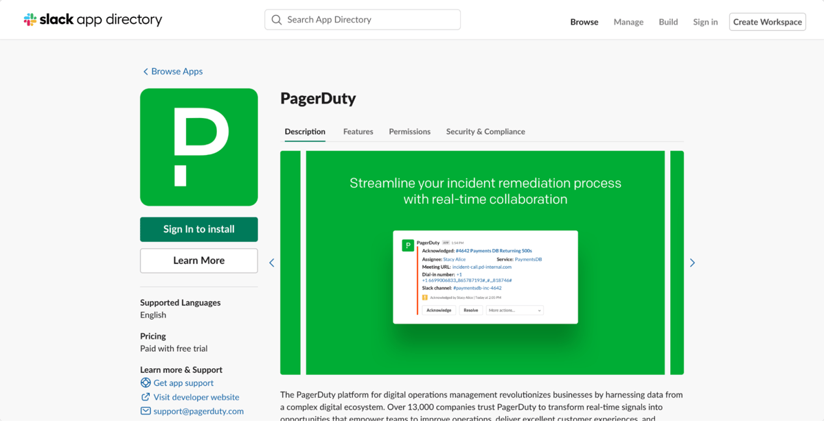Click the support@pagerduty.com email link
The width and height of the screenshot is (824, 421).
tap(198, 411)
